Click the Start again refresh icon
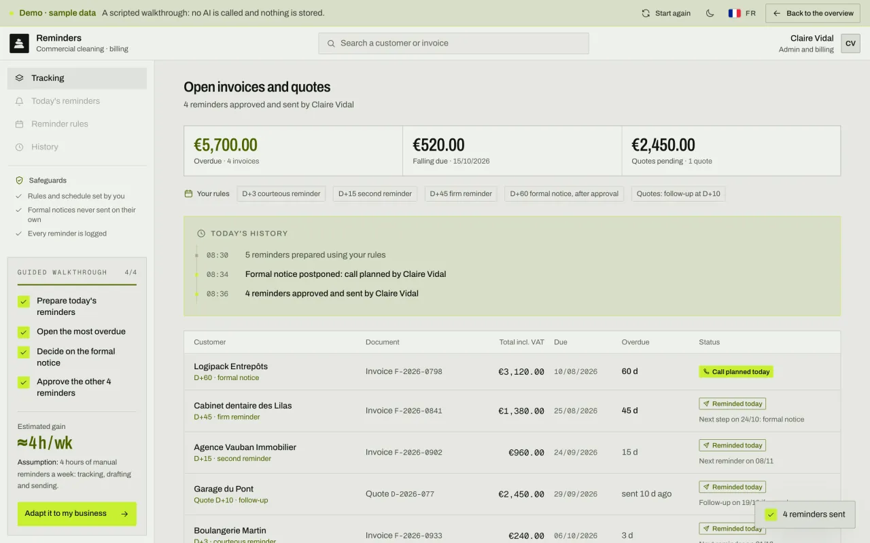870x543 pixels. (646, 13)
